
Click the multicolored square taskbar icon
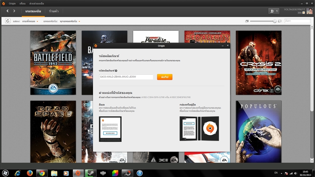click(115, 173)
